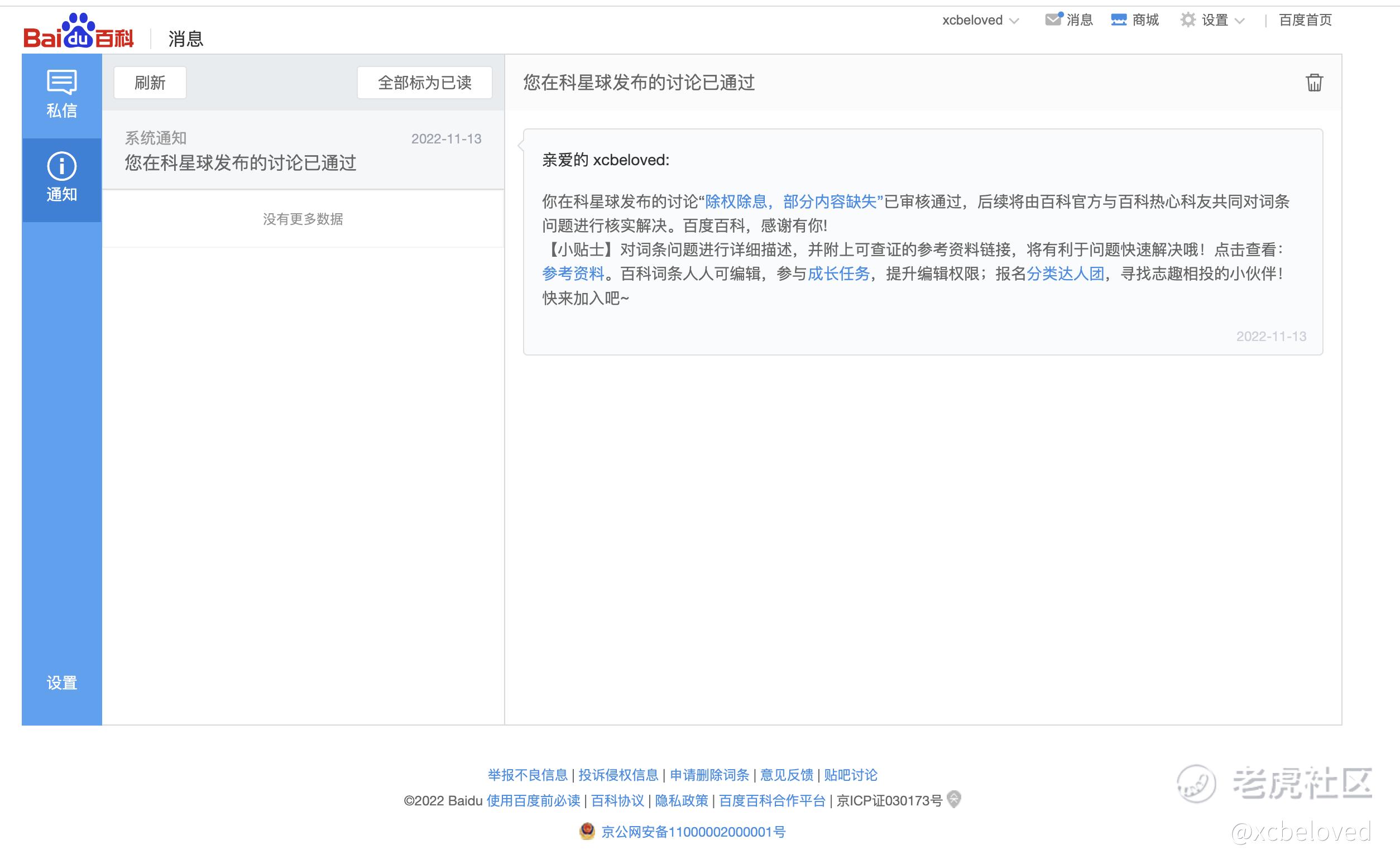Open 设置 at bottom of sidebar
This screenshot has height=864, width=1400.
tap(62, 682)
